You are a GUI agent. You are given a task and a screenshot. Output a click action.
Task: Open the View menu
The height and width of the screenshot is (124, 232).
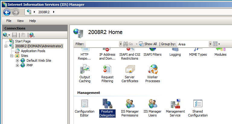[20, 21]
